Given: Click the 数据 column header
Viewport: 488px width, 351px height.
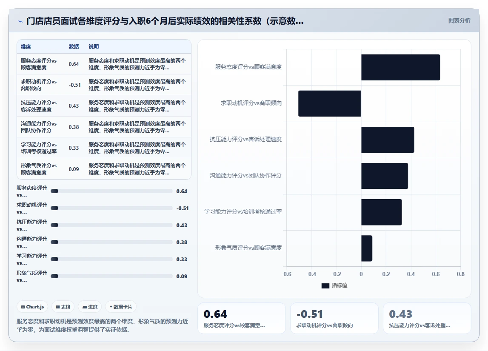Looking at the screenshot, I should pos(74,47).
